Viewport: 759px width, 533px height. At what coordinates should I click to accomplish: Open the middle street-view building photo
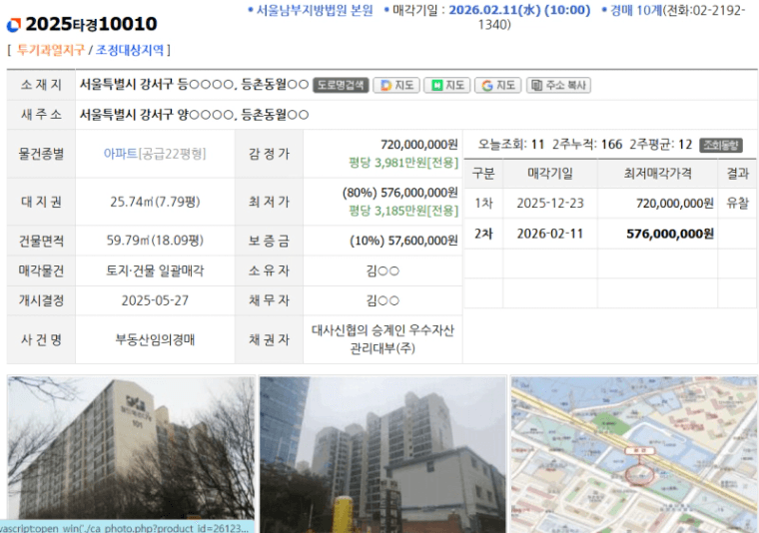382,454
